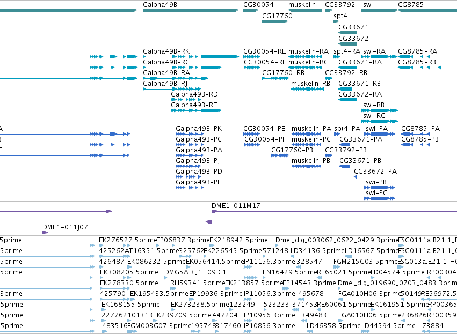The width and height of the screenshot is (457, 334).
Task: Select the CG8785-RA transcript label
Action: [417, 51]
